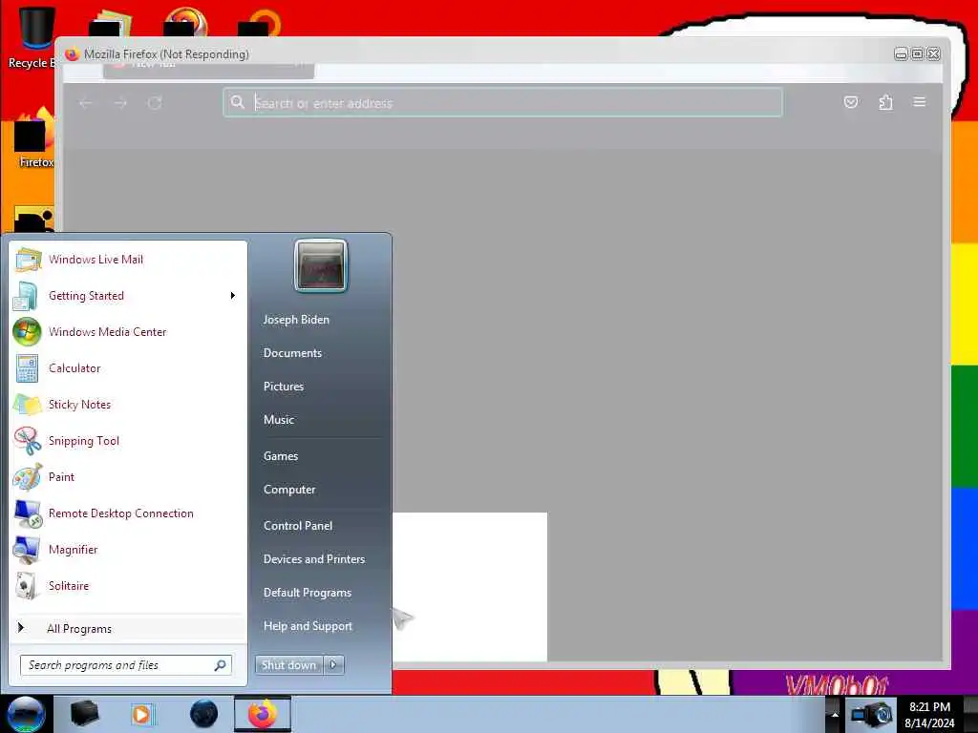Open Sticky Notes
Image resolution: width=978 pixels, height=733 pixels.
[128, 405]
